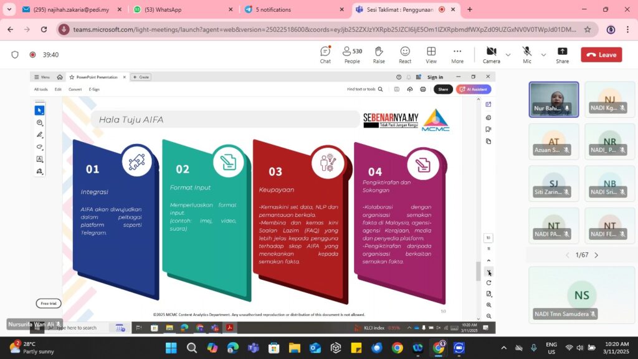Unmute the Mic

pos(527,54)
